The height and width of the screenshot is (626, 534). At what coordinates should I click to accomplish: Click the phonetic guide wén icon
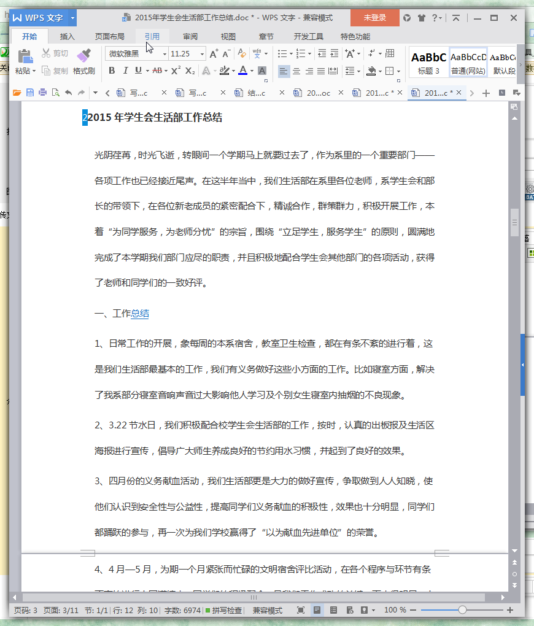pyautogui.click(x=257, y=53)
